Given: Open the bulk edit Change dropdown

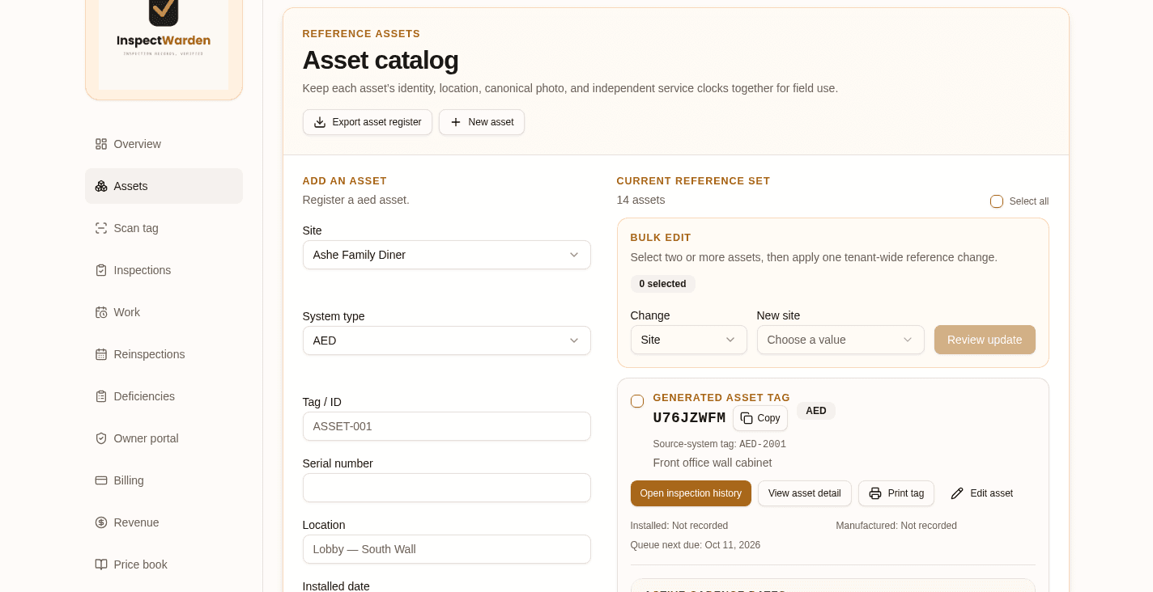Looking at the screenshot, I should pos(689,340).
